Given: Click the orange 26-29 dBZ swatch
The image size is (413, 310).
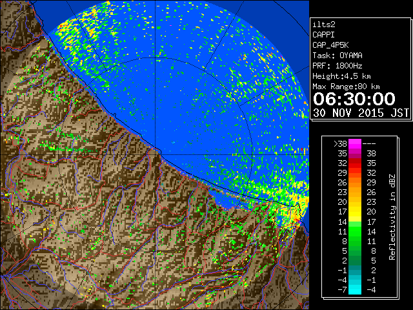Looking at the screenshot, I should (355, 182).
